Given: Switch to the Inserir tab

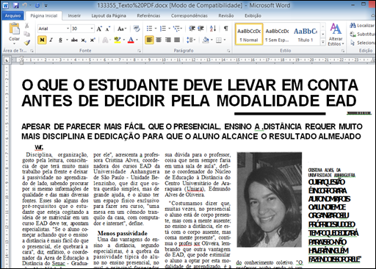Looking at the screenshot, I should pos(74,15).
